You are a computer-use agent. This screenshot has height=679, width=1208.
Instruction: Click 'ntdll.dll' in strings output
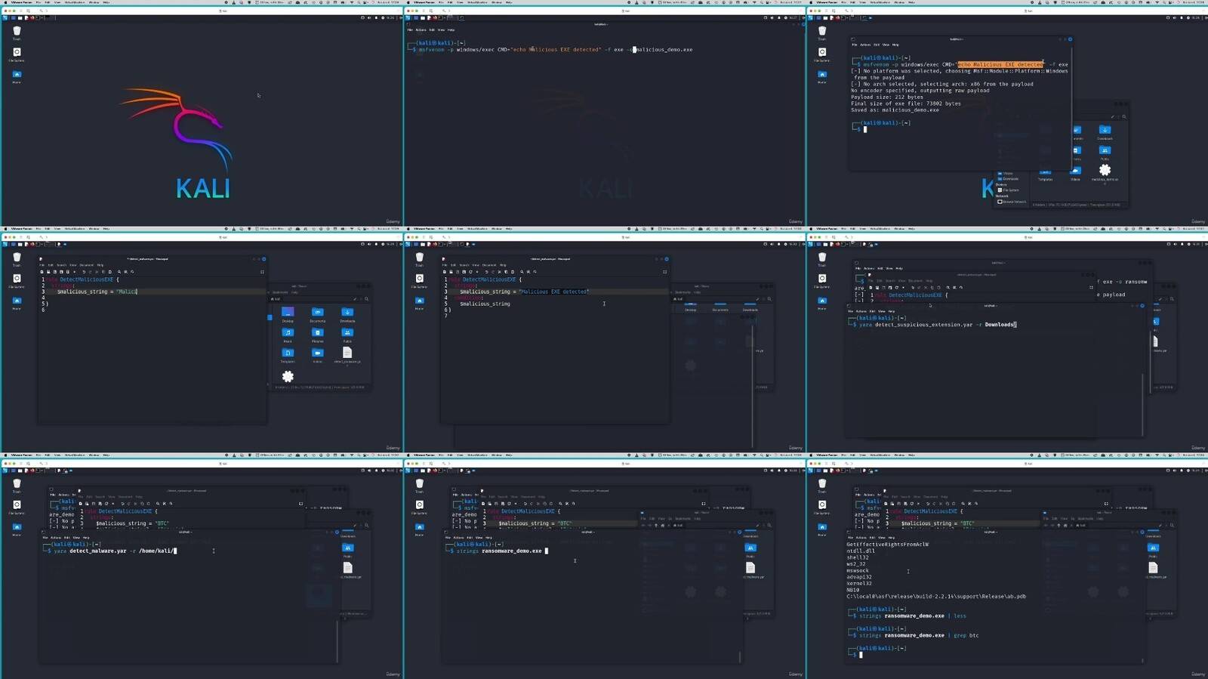(x=860, y=551)
